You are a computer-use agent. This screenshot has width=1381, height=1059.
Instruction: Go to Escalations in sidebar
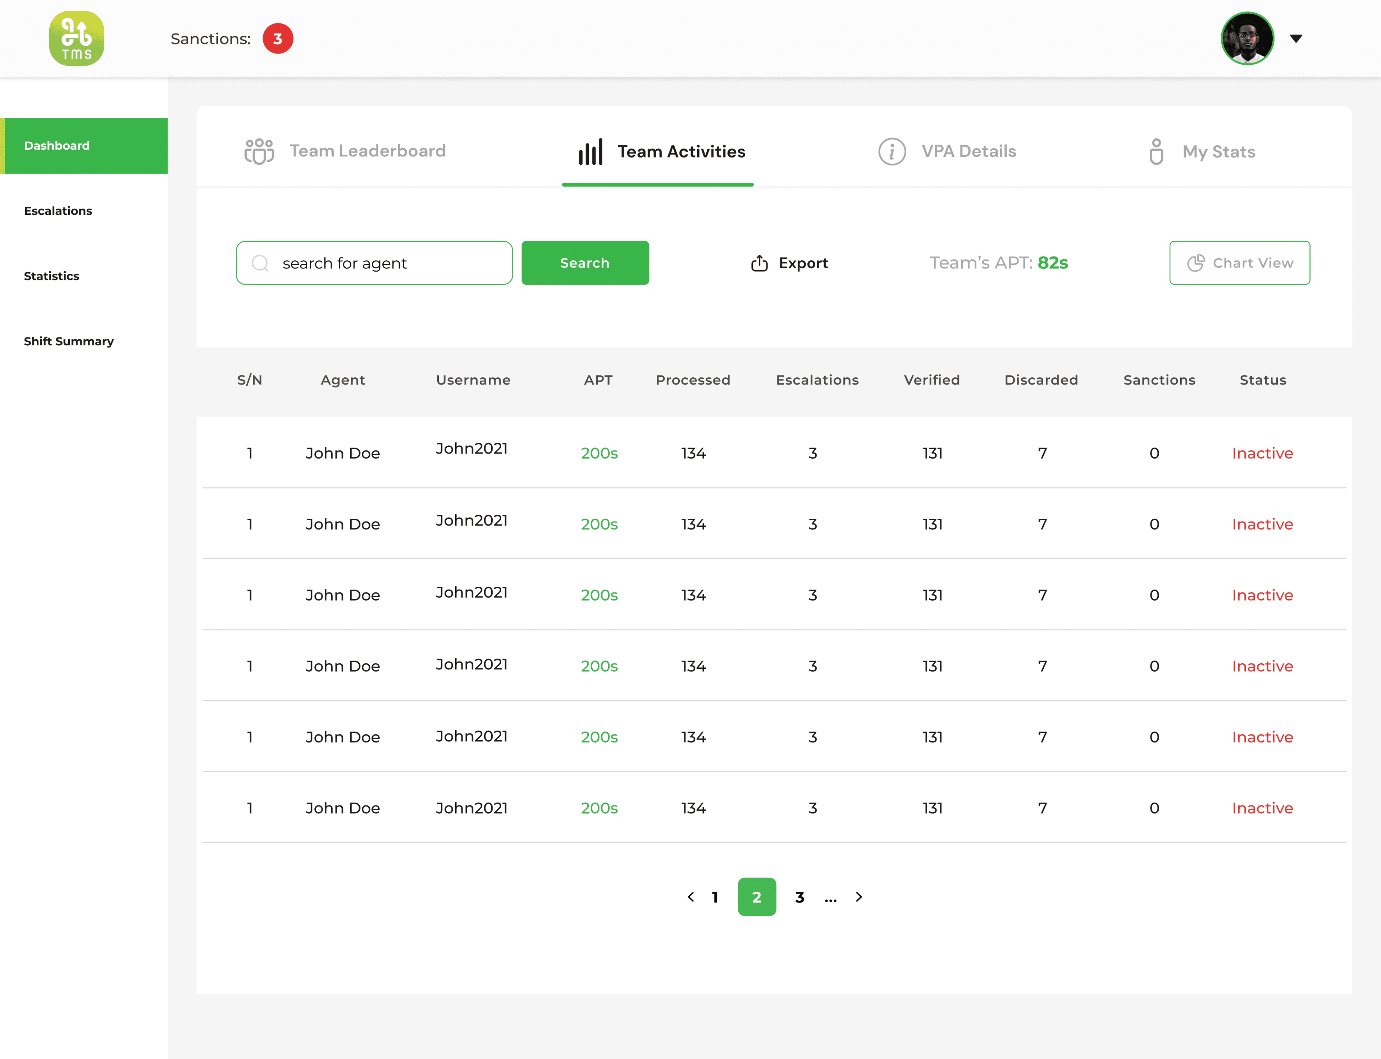pyautogui.click(x=58, y=210)
